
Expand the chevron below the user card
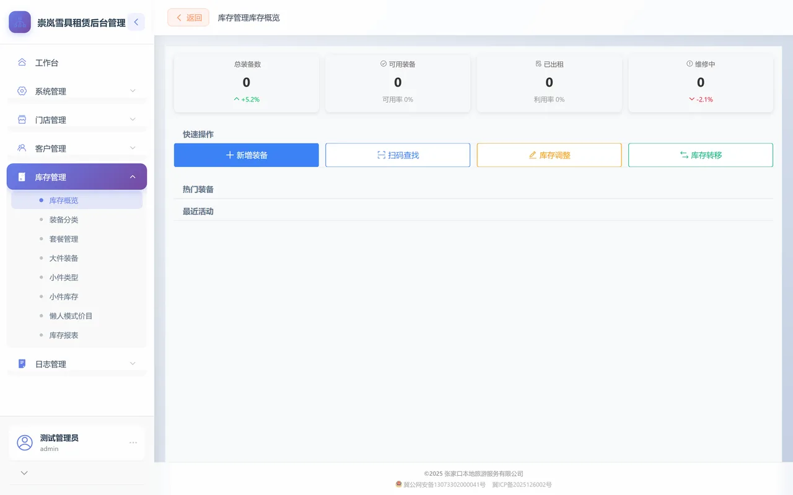pos(24,473)
